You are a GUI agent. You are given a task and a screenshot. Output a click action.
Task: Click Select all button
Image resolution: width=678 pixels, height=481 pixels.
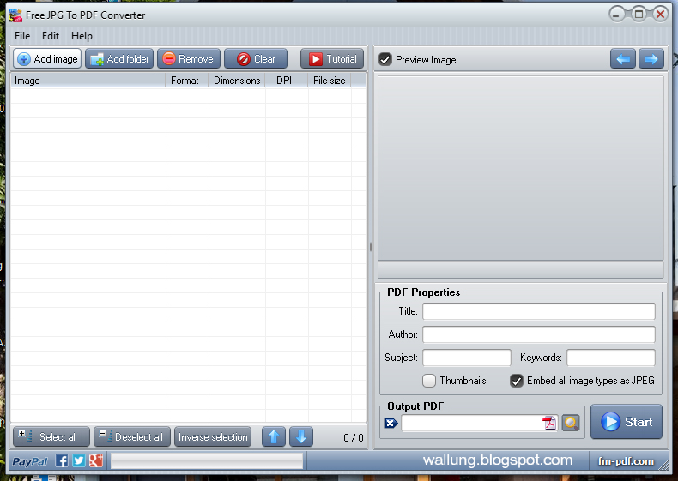point(51,437)
